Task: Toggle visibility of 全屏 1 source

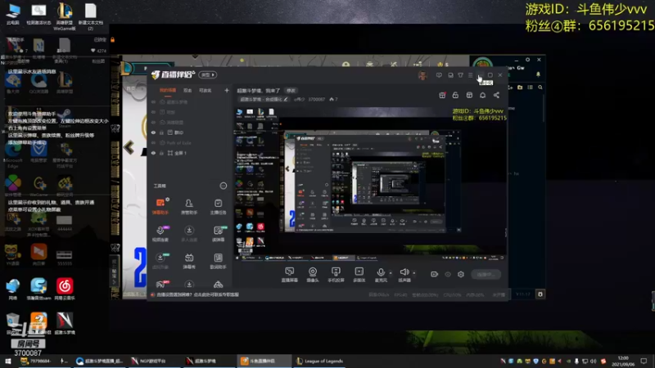Action: coord(153,153)
